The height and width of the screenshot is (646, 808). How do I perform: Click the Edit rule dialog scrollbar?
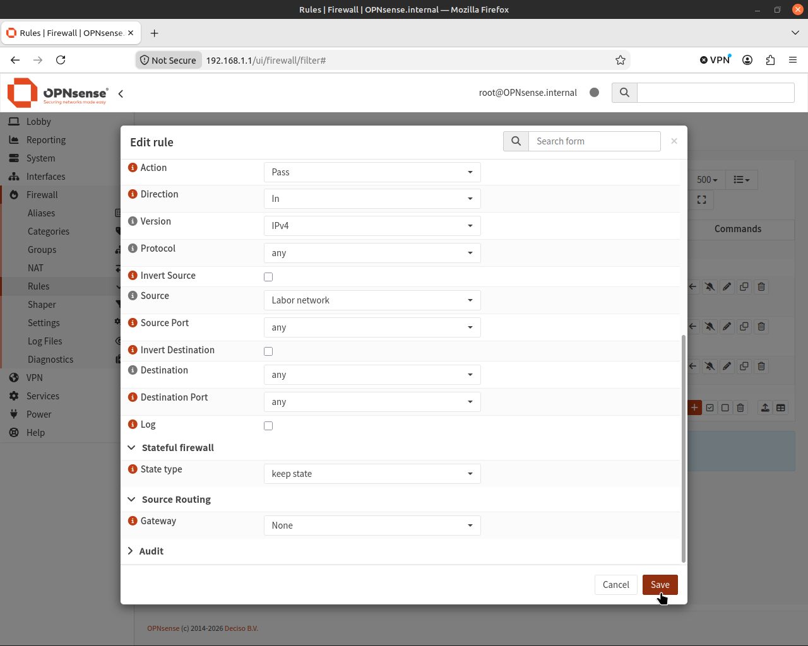click(683, 448)
